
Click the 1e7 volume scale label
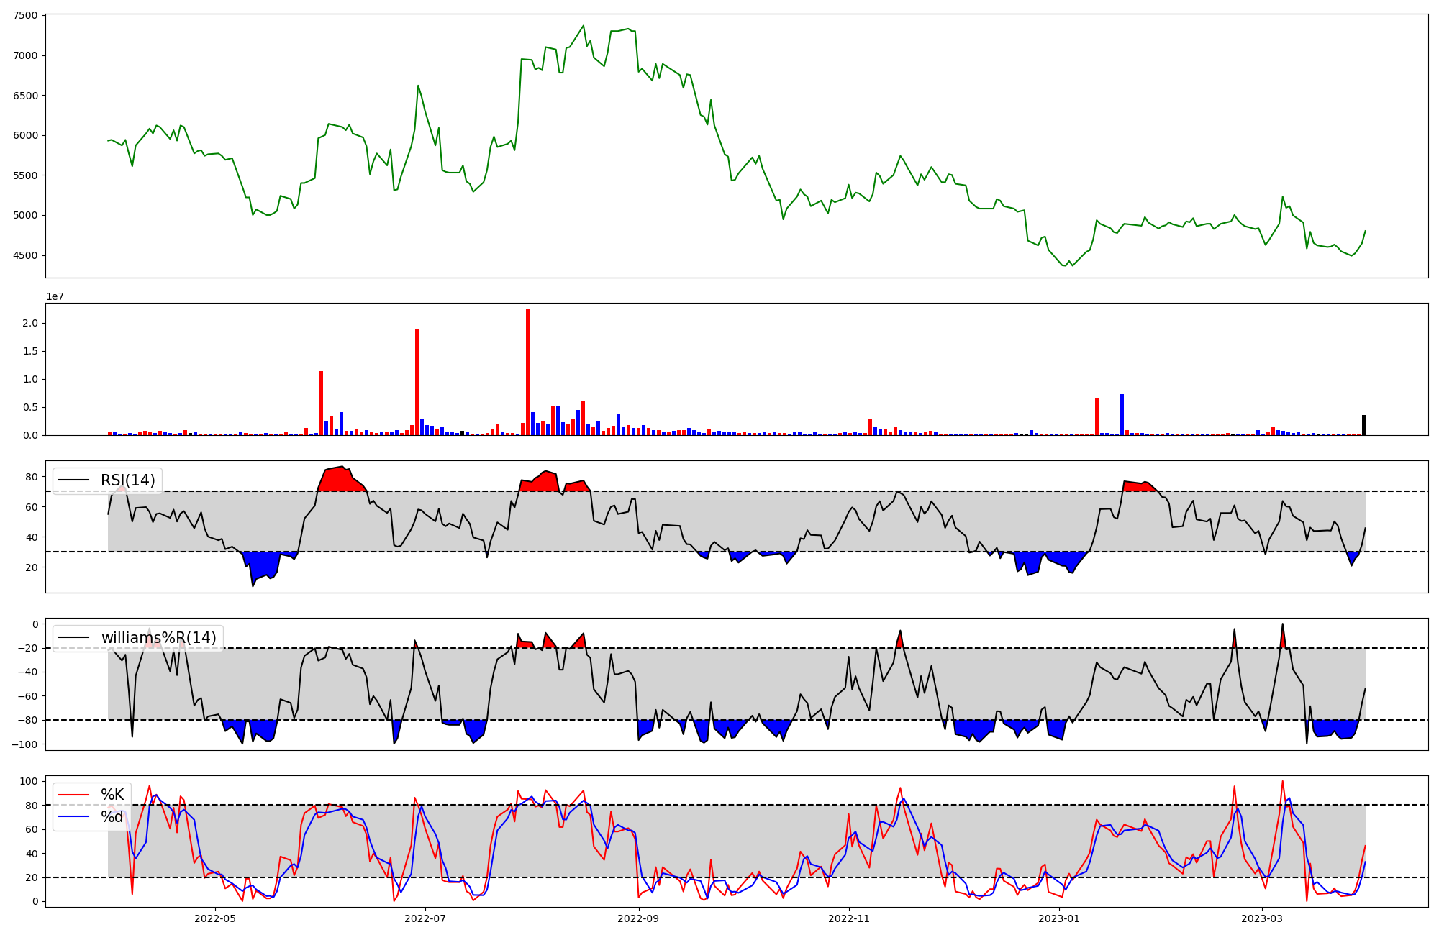coord(55,296)
